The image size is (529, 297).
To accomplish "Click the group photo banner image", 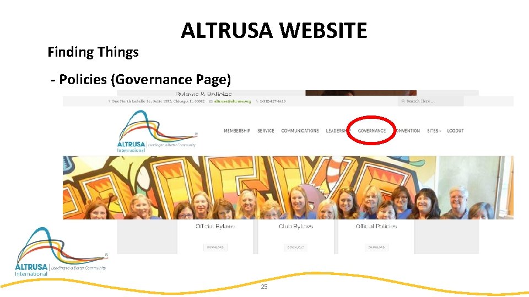I will point(288,188).
